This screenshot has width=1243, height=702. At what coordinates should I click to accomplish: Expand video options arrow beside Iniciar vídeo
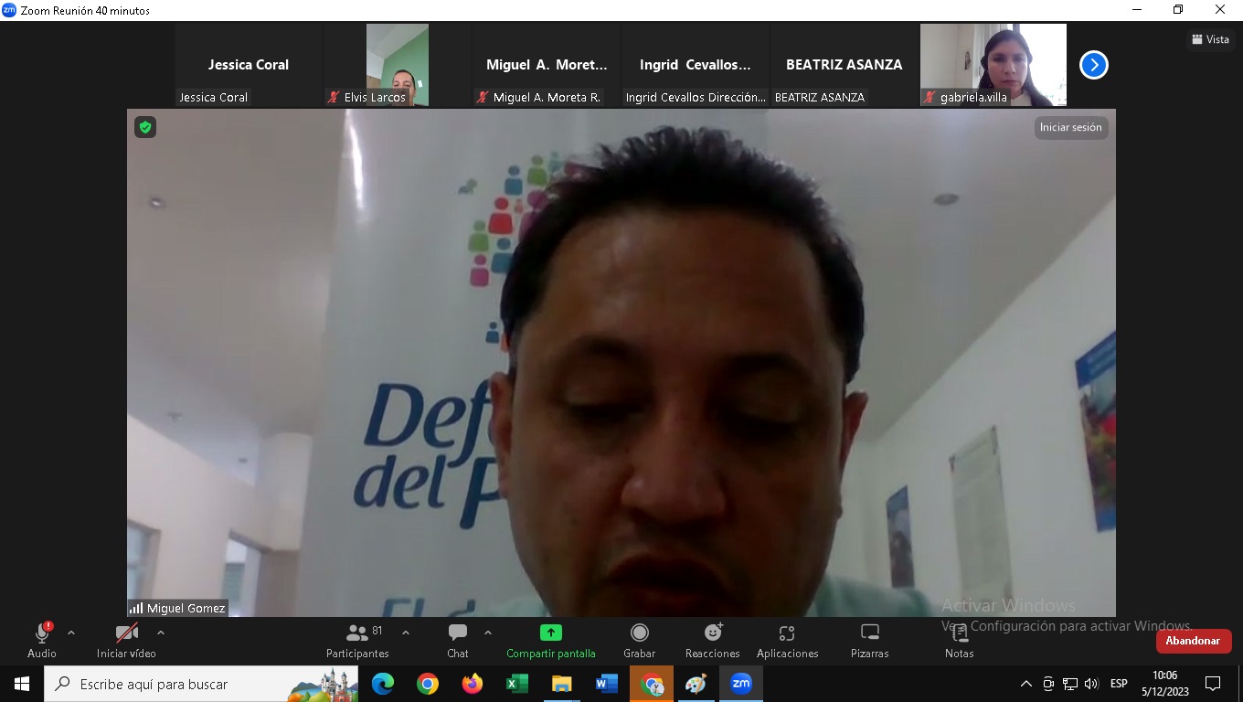click(x=161, y=633)
